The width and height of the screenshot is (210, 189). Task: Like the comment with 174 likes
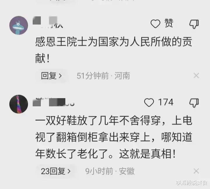click(149, 103)
